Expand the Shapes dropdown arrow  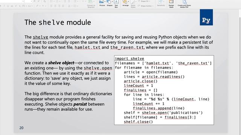coord(112,1)
